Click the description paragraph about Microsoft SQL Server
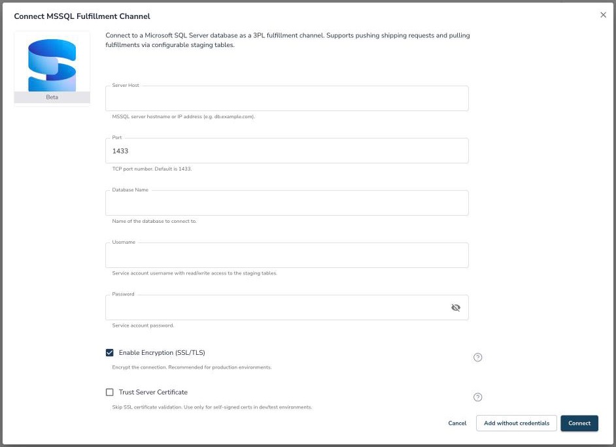The width and height of the screenshot is (616, 447). point(288,40)
